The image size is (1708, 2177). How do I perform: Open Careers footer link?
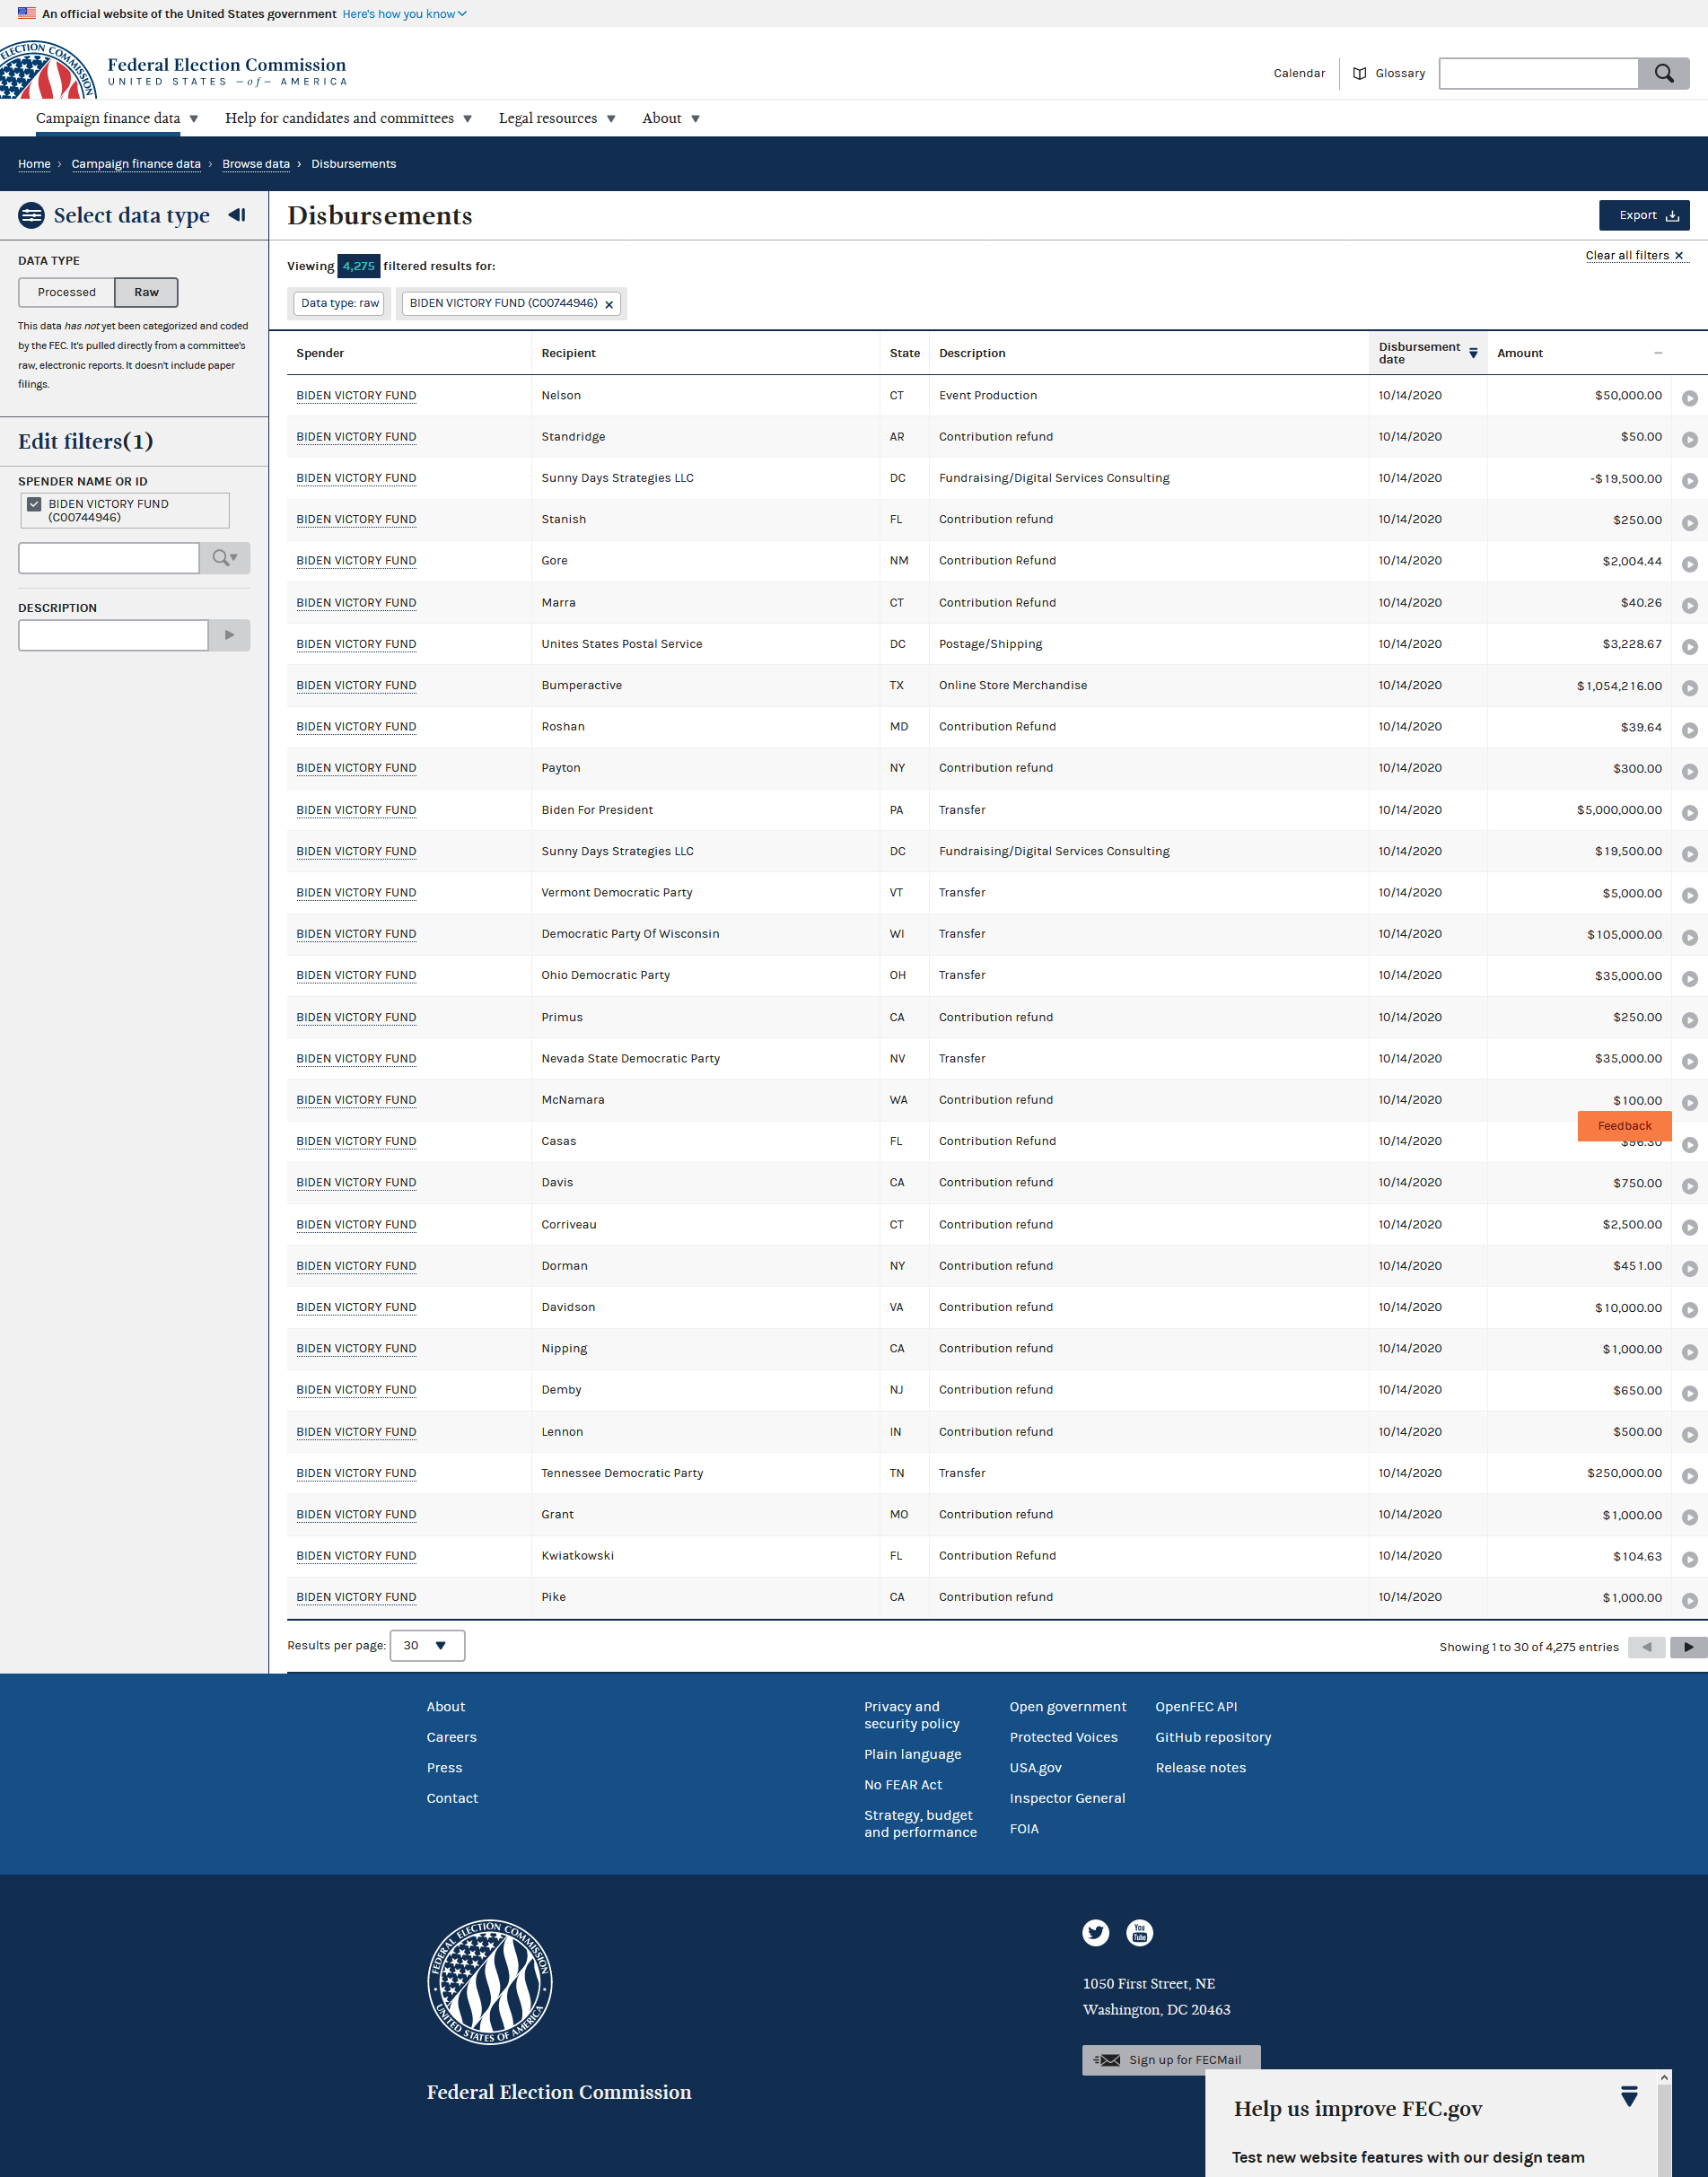451,1737
